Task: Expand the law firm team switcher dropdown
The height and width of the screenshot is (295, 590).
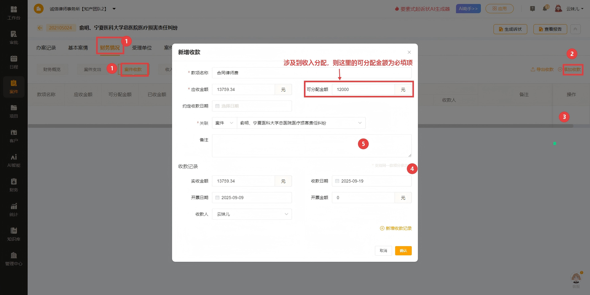Action: tap(114, 9)
